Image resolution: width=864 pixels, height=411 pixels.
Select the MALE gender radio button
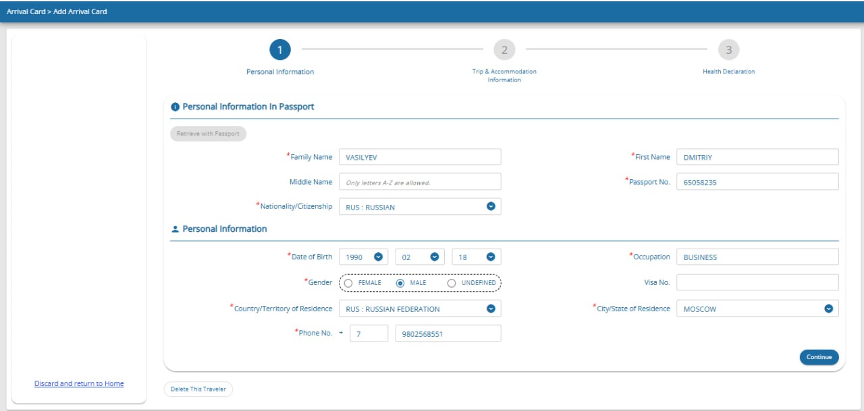tap(400, 283)
